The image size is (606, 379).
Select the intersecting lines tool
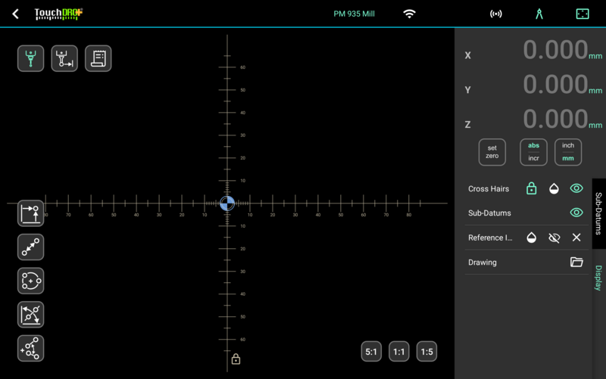[30, 315]
